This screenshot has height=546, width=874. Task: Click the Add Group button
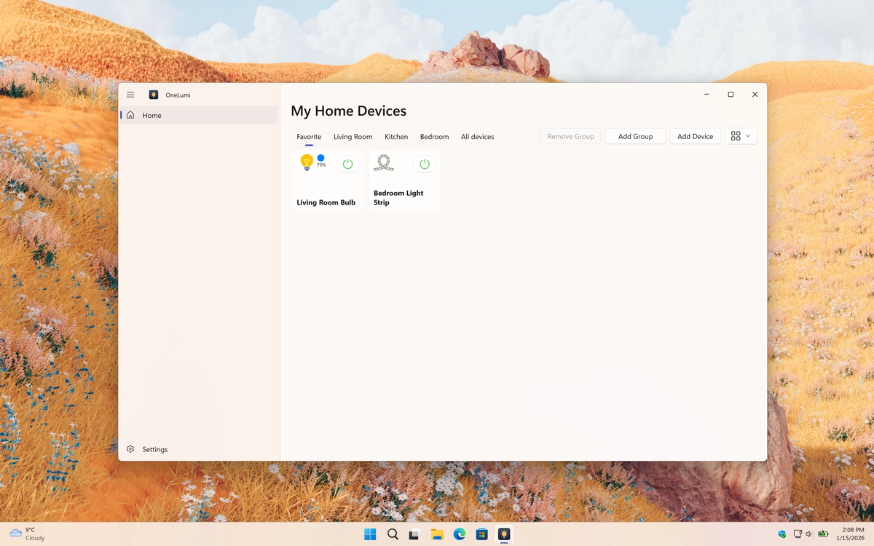click(634, 136)
